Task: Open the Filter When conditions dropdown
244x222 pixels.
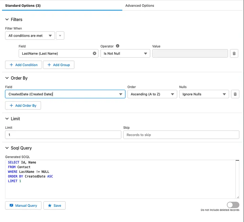Action: (x=30, y=36)
